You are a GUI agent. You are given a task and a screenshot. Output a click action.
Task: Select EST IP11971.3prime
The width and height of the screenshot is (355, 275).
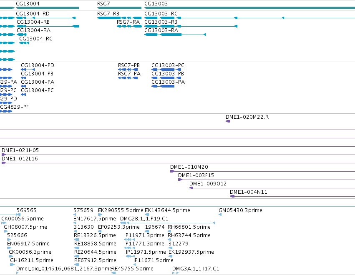(144, 236)
